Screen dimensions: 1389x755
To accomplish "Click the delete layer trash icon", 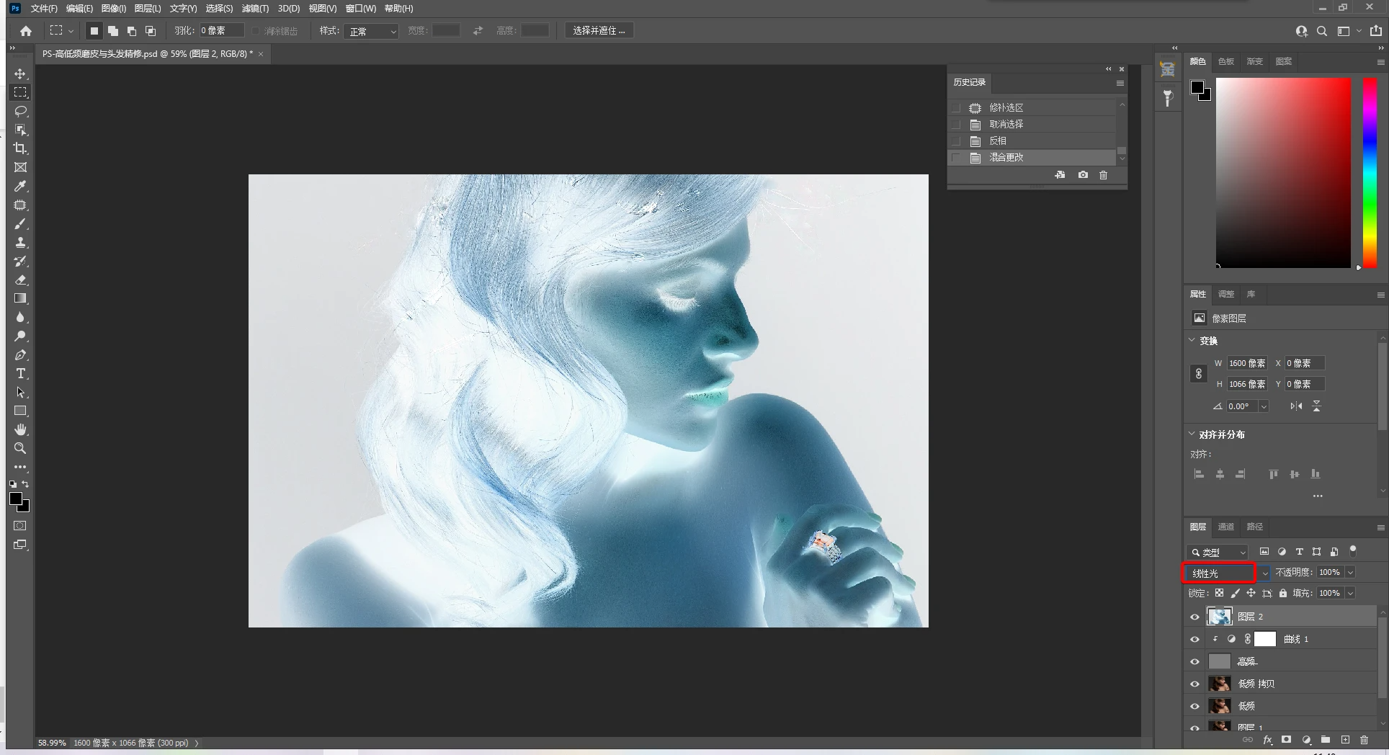I will [x=1364, y=740].
